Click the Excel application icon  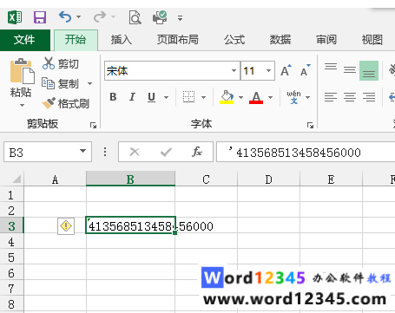pyautogui.click(x=15, y=17)
